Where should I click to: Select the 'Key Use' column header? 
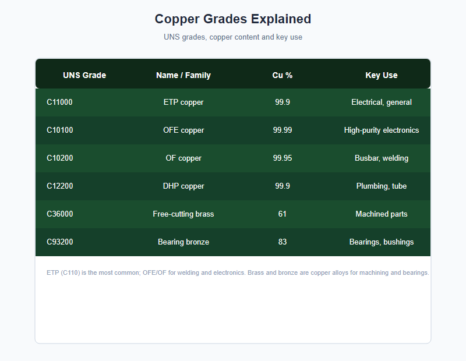[382, 75]
